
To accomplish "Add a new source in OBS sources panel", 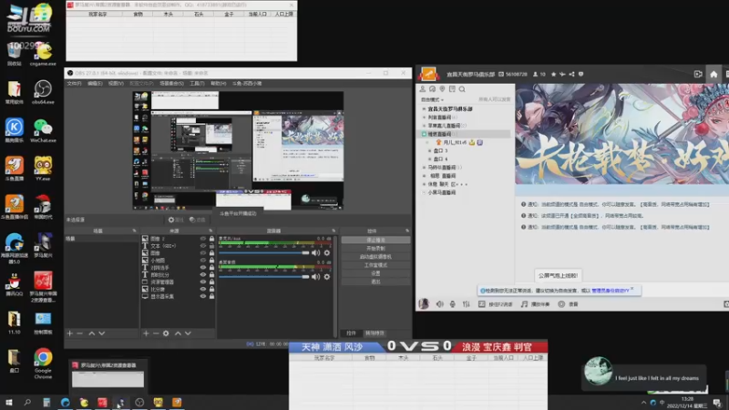I will 146,333.
